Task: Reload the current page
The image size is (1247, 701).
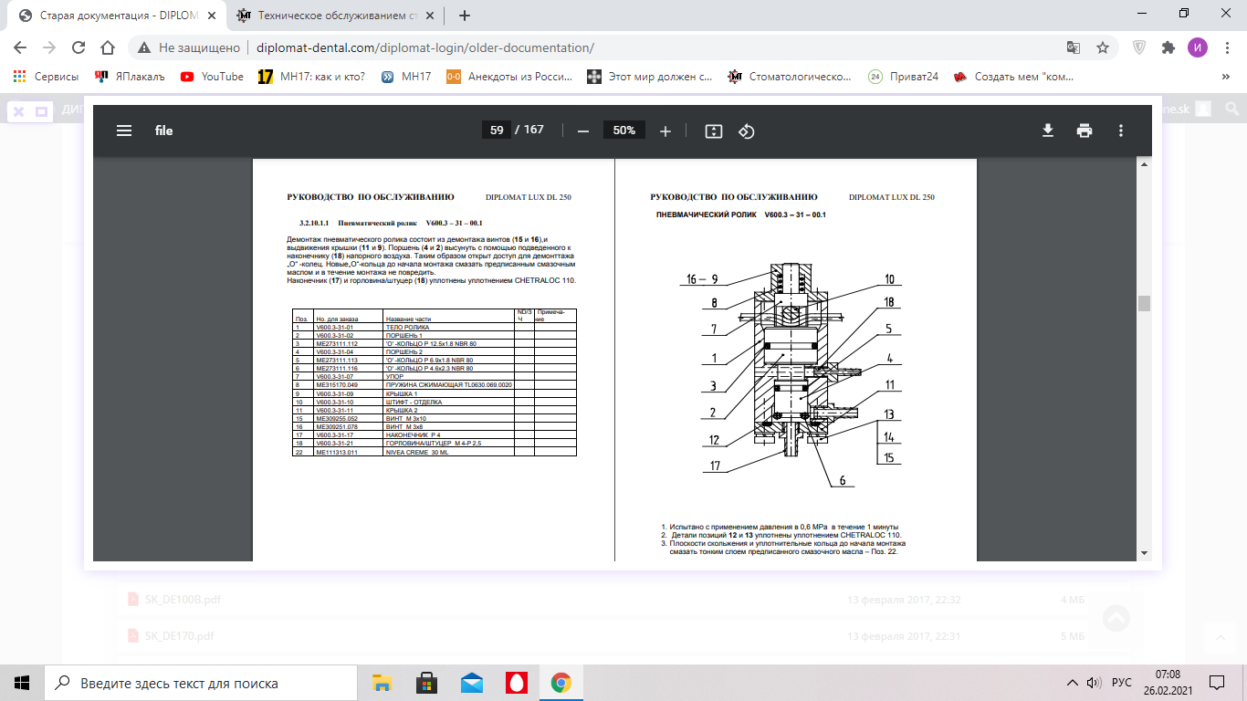Action: pyautogui.click(x=79, y=47)
